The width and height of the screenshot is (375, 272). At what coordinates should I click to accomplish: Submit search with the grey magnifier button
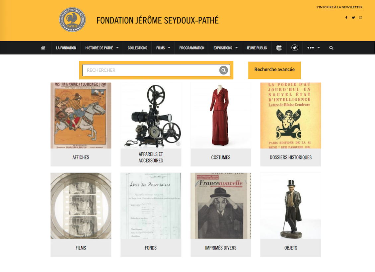pyautogui.click(x=223, y=70)
